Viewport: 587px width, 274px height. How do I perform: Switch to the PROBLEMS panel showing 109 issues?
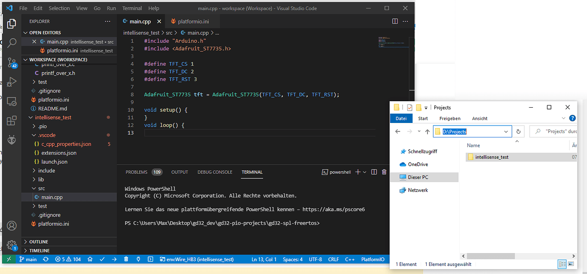tap(136, 172)
